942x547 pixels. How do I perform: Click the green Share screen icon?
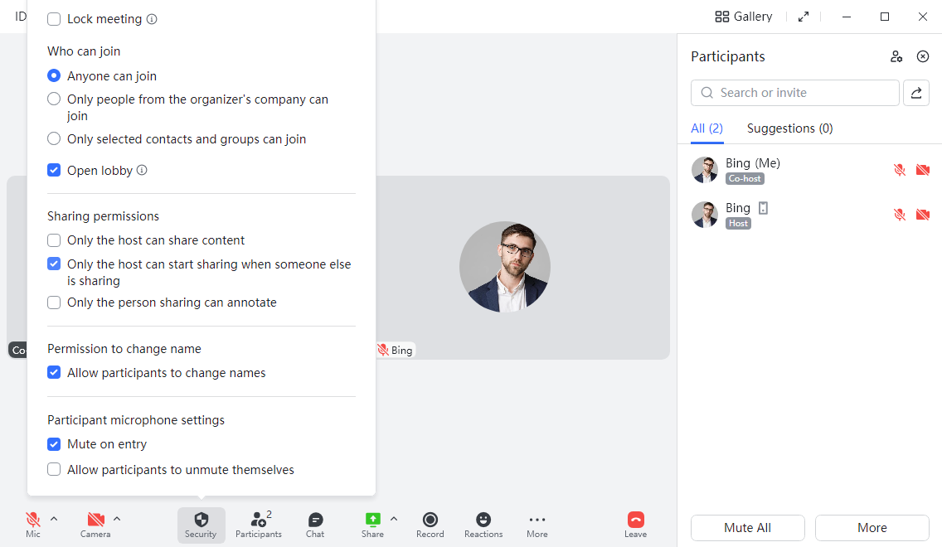pos(372,520)
